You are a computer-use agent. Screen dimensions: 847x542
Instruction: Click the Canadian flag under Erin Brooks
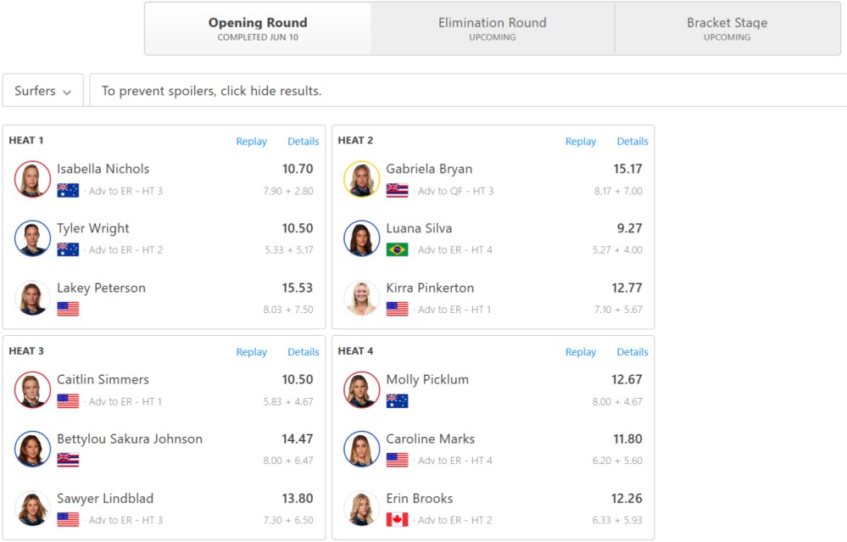(397, 520)
